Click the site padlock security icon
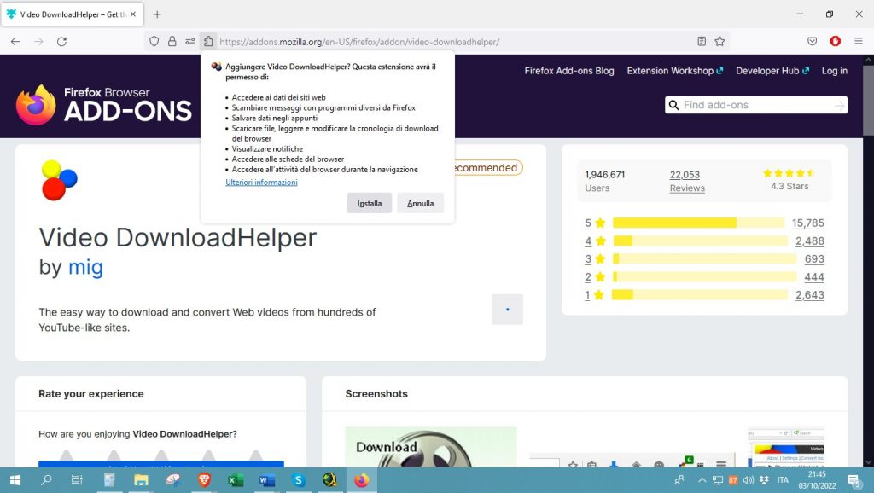This screenshot has width=874, height=493. pyautogui.click(x=172, y=41)
